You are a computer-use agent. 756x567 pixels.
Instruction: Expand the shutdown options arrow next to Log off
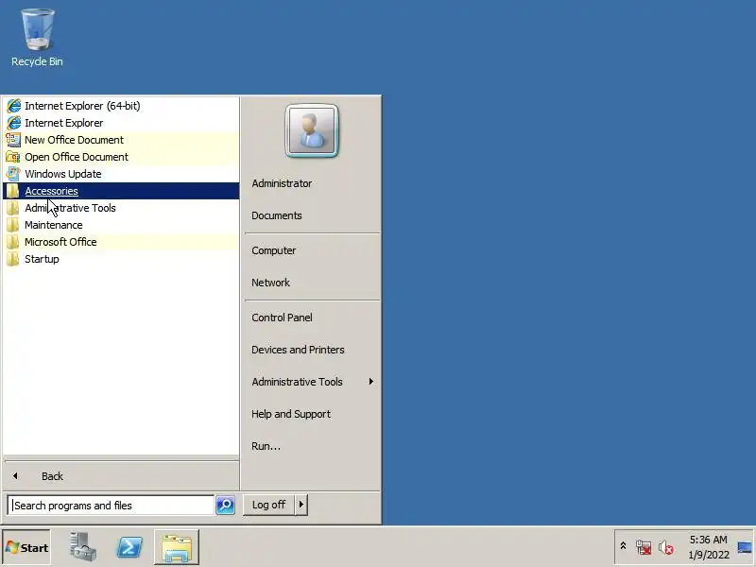pyautogui.click(x=301, y=505)
